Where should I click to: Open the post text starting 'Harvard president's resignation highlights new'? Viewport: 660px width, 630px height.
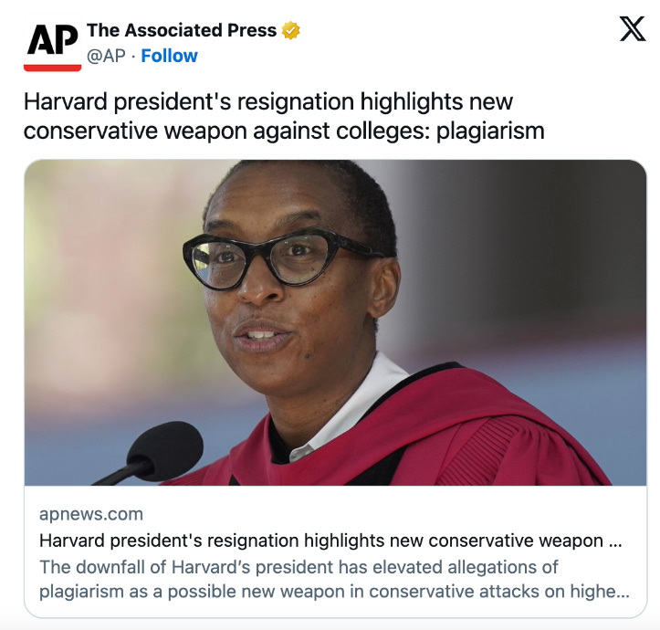tap(268, 102)
